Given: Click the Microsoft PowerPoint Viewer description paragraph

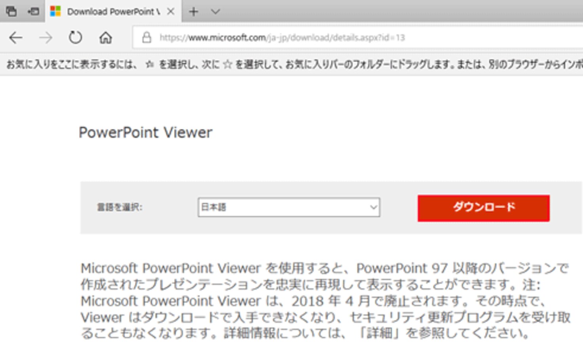Looking at the screenshot, I should click(325, 301).
